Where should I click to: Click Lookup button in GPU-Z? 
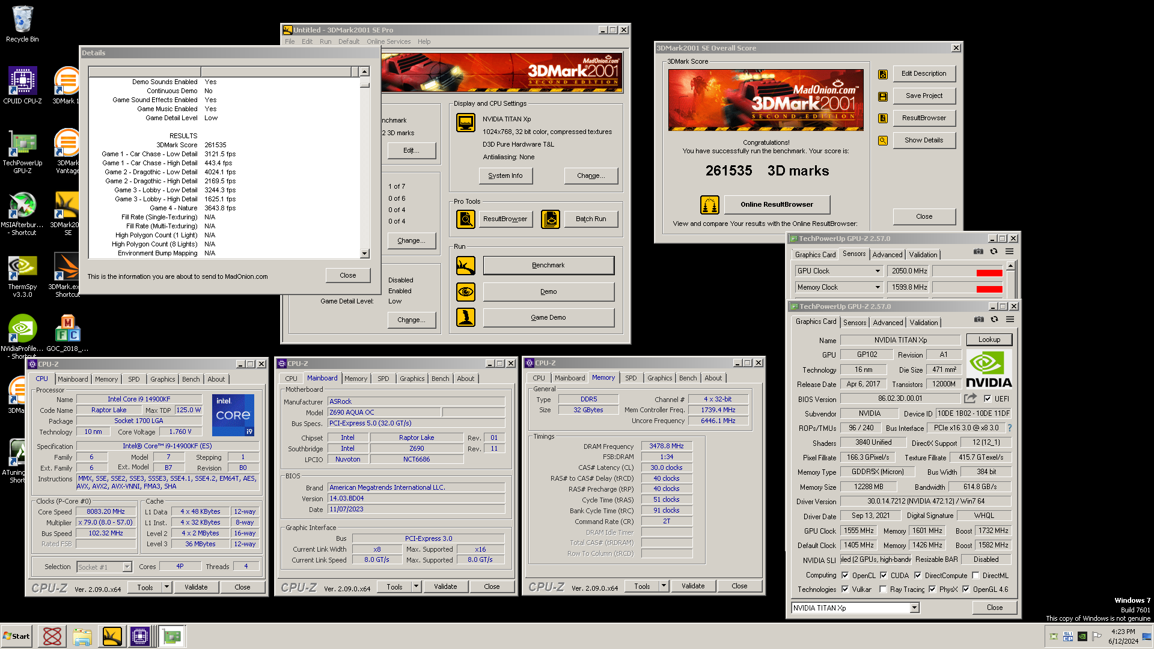pyautogui.click(x=989, y=340)
